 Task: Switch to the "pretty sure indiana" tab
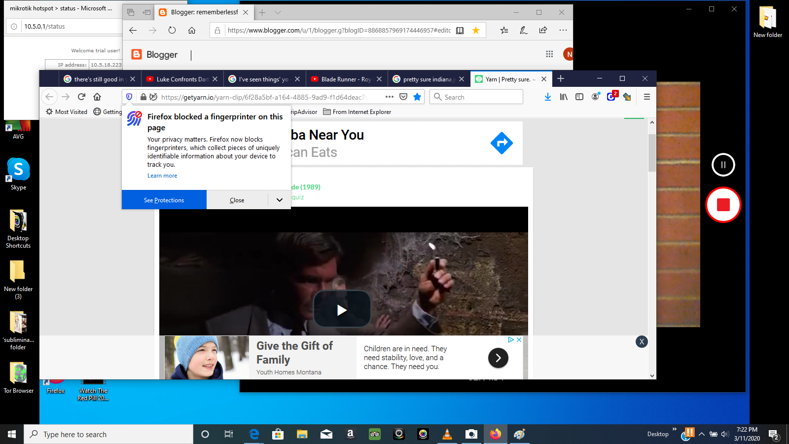pyautogui.click(x=429, y=79)
